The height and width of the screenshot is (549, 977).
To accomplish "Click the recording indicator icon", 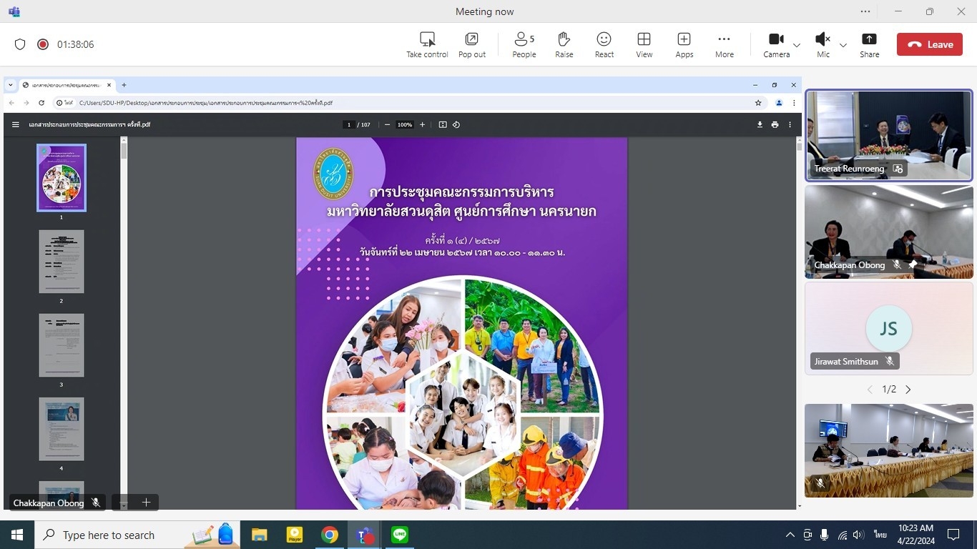I will point(43,44).
